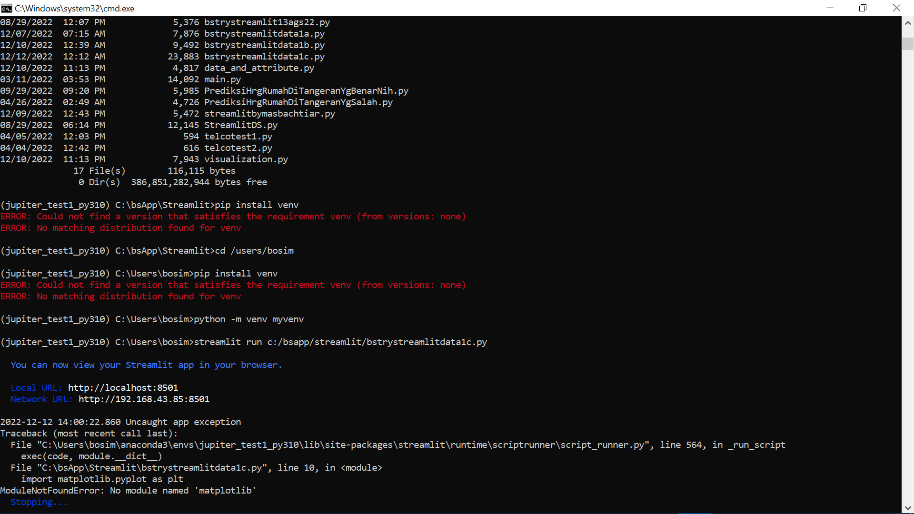Click the 'python -m venv myvenv' command

[248, 319]
